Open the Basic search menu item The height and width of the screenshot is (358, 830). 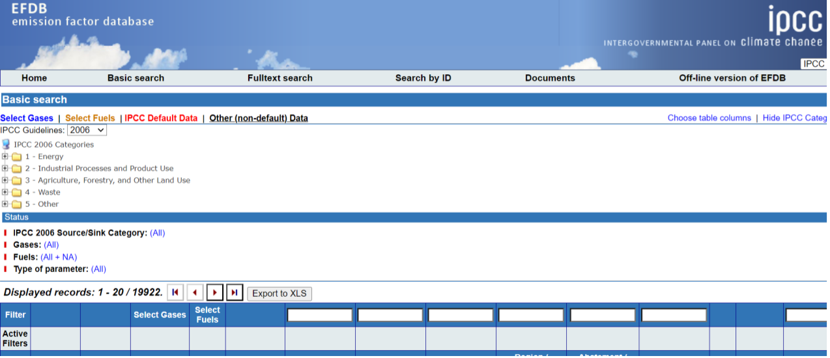click(136, 78)
